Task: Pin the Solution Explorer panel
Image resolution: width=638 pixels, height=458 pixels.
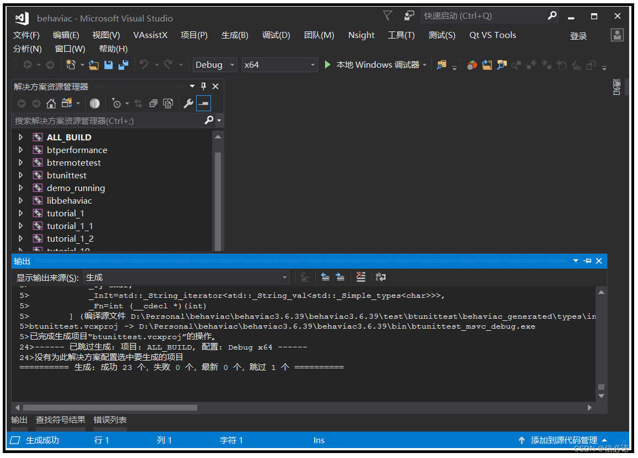Action: click(203, 86)
